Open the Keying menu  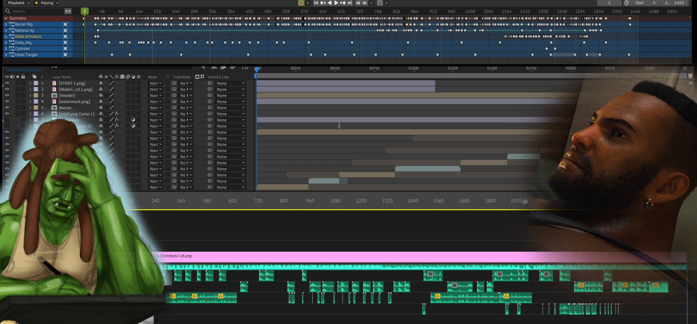click(47, 3)
